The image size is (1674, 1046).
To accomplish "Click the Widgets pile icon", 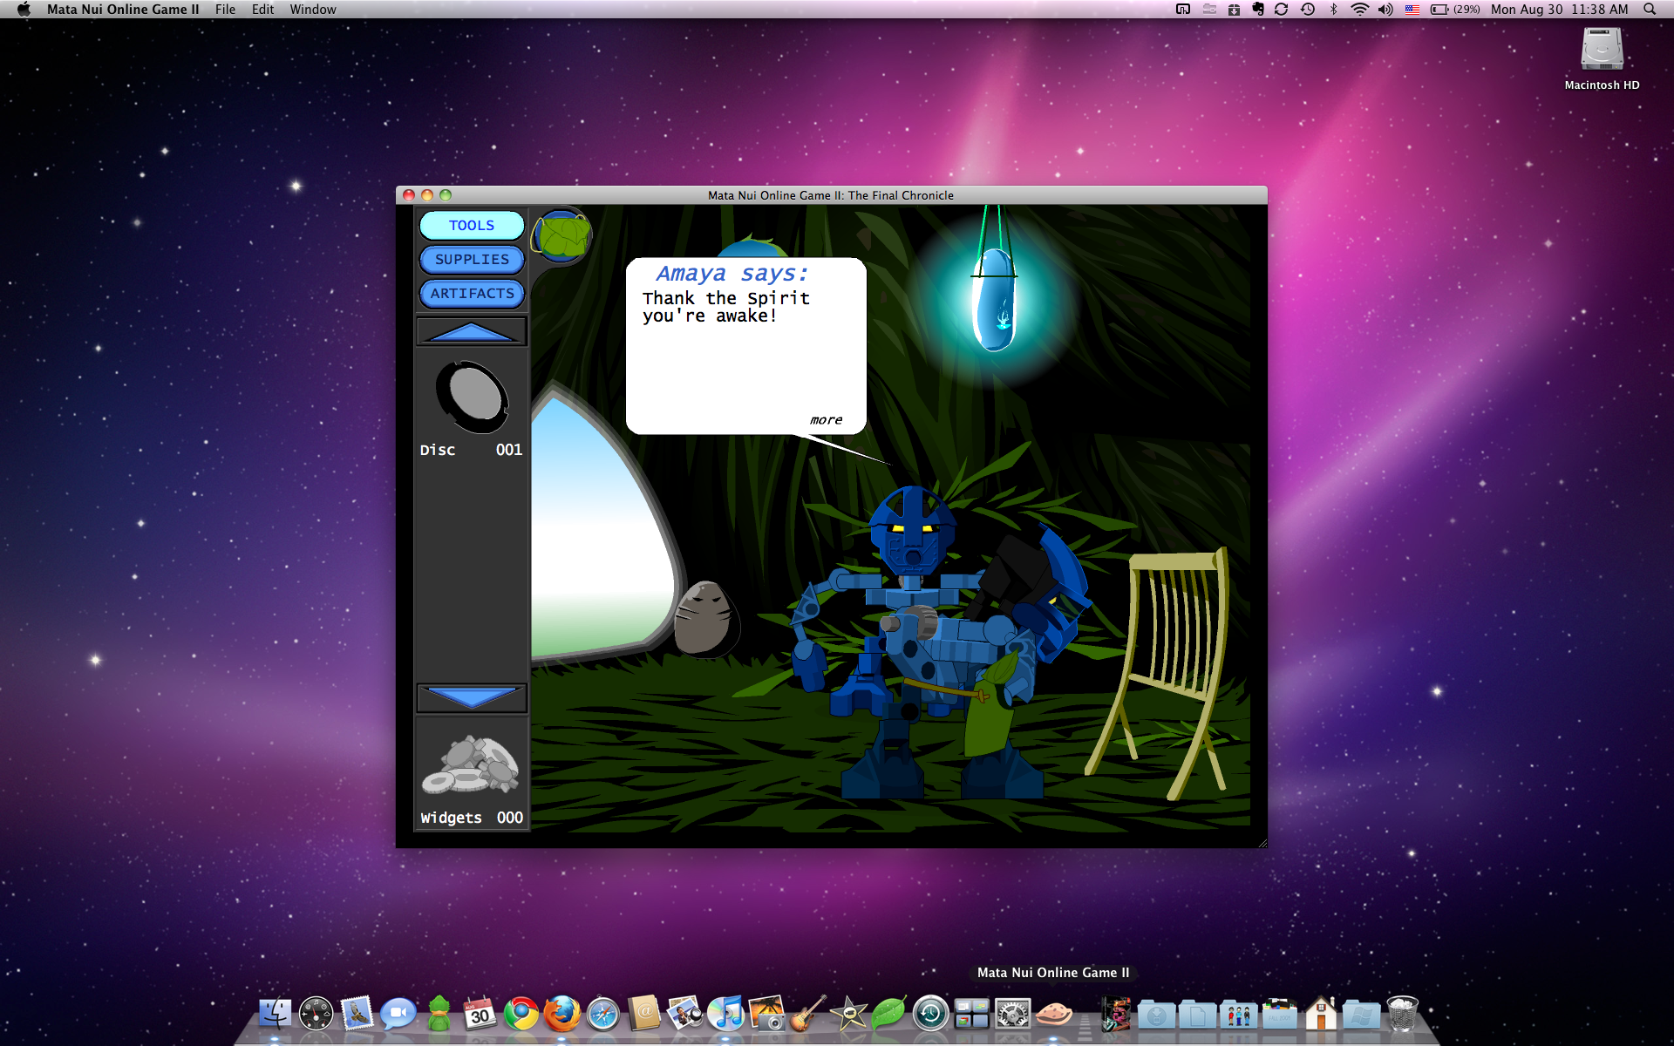I will point(471,765).
